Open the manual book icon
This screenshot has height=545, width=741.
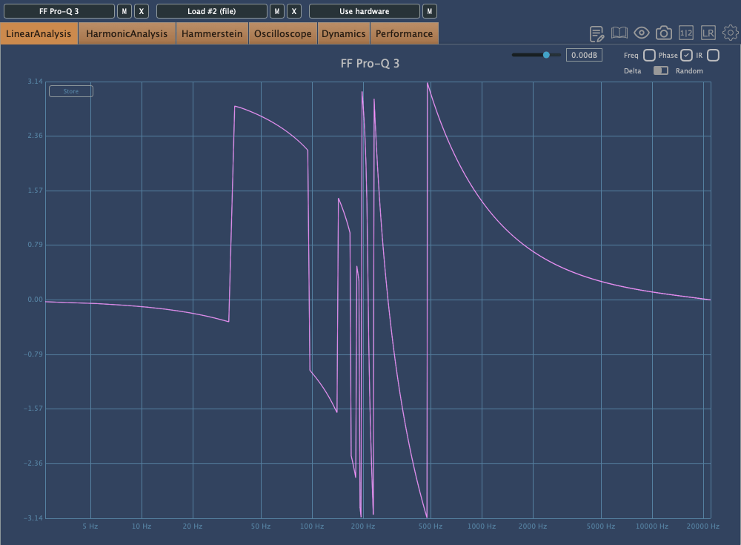619,33
